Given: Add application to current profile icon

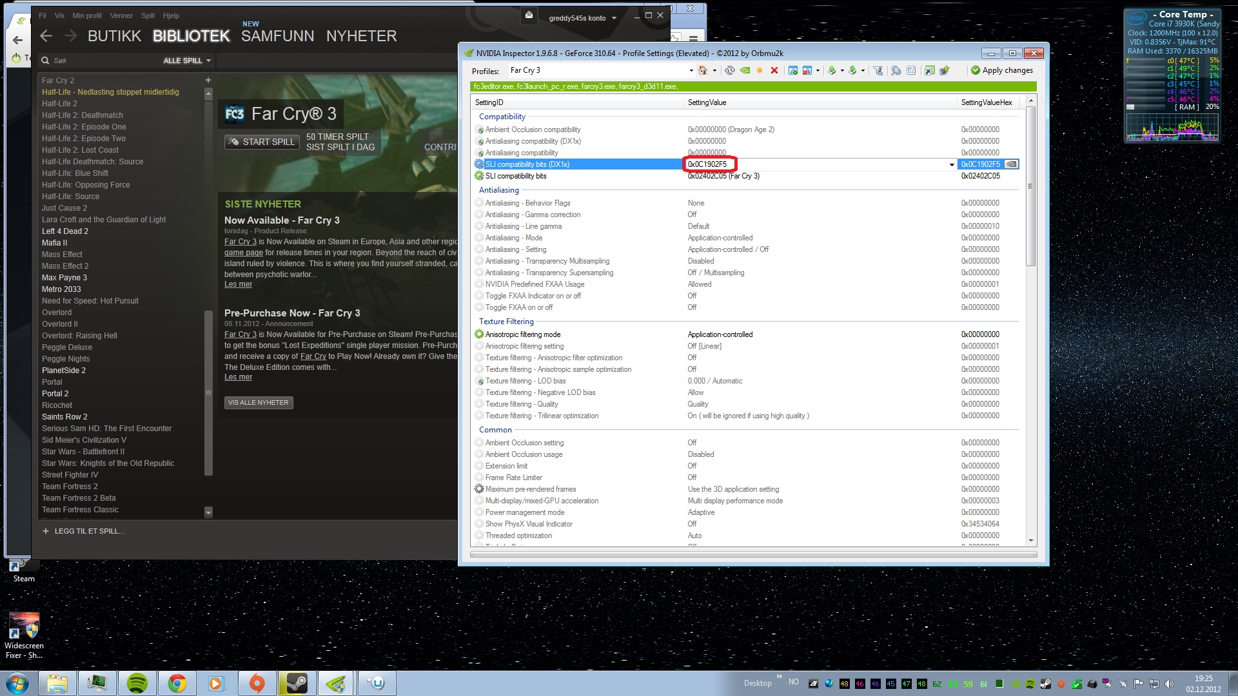Looking at the screenshot, I should pos(793,70).
